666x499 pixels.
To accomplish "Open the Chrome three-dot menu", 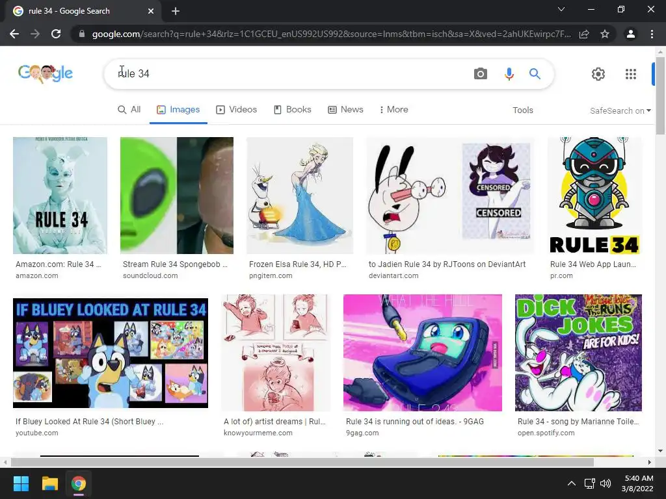I will (x=652, y=34).
